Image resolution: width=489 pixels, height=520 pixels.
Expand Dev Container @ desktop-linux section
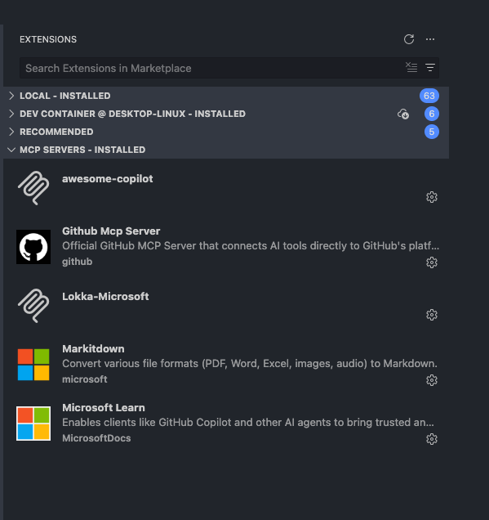point(226,114)
